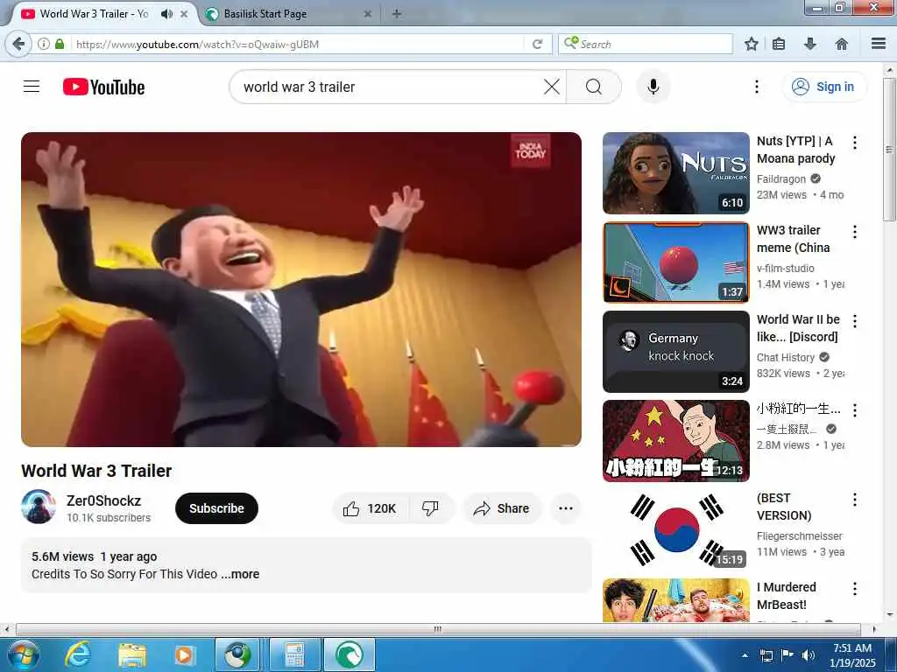
Task: Open options for WW3 trailer meme video
Action: point(855,231)
